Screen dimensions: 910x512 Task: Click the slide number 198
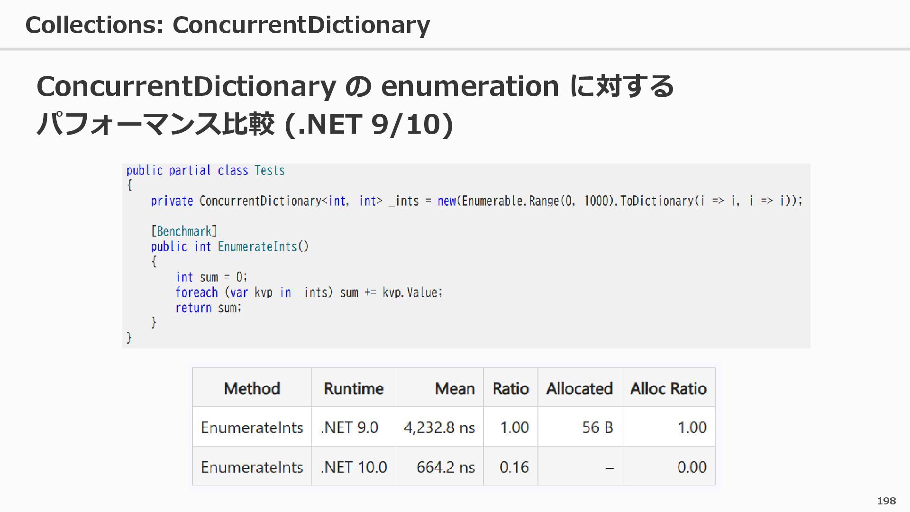886,501
